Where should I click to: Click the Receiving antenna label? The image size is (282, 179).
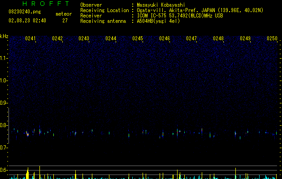tap(103, 21)
